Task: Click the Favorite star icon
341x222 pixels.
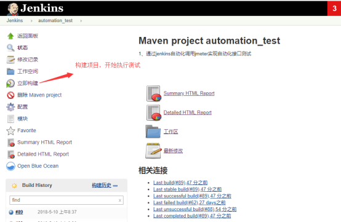Action: click(x=10, y=130)
